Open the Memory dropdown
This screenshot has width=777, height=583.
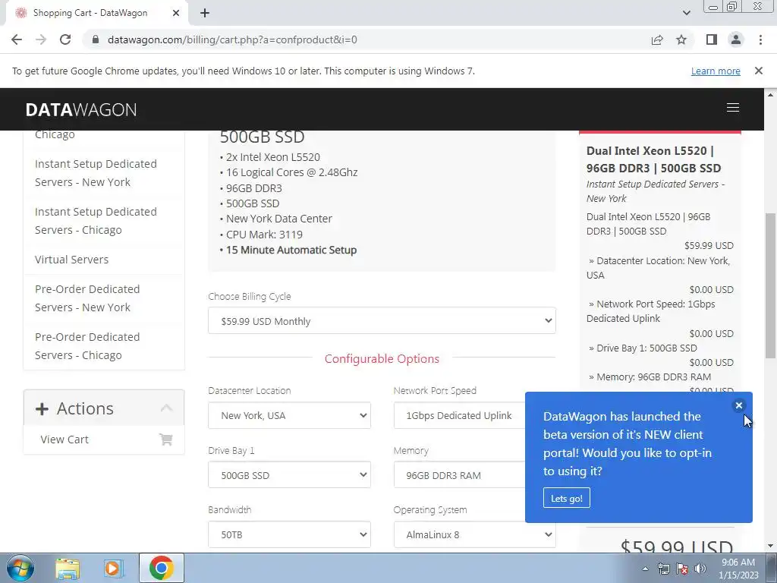pos(459,475)
